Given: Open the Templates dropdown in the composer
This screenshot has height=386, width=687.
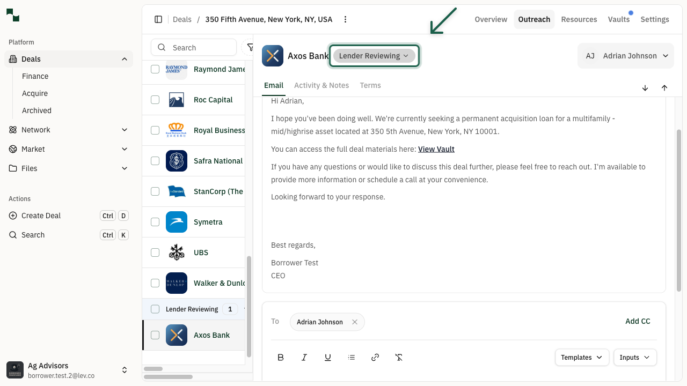Looking at the screenshot, I should (582, 357).
